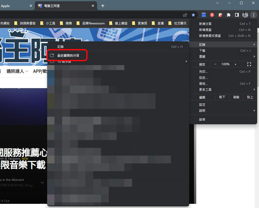Expand the 說明 submenu
Image resolution: width=259 pixels, height=208 pixels.
pos(223,111)
